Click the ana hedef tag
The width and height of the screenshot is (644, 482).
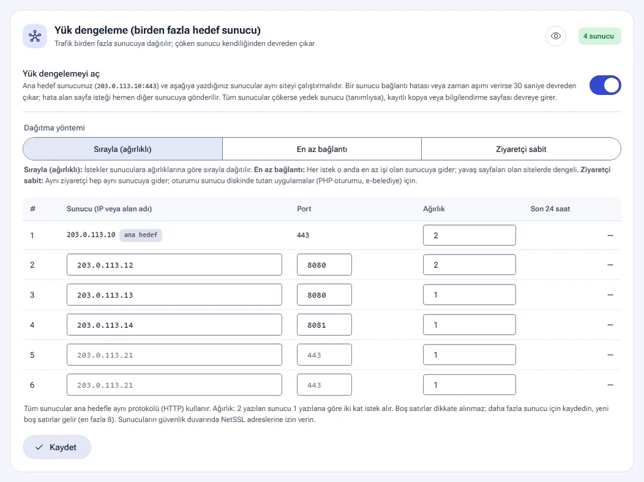click(x=141, y=235)
